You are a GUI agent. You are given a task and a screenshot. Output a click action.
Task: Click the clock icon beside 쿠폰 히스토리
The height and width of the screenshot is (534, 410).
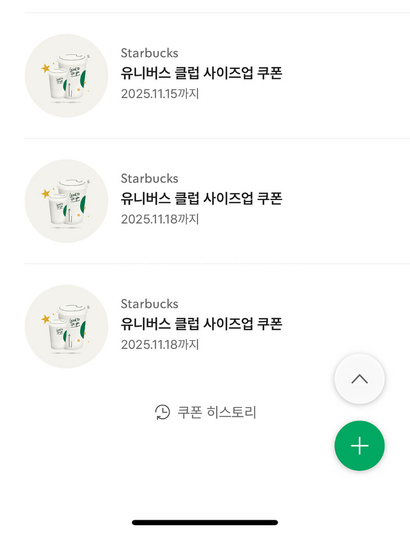[x=162, y=412]
